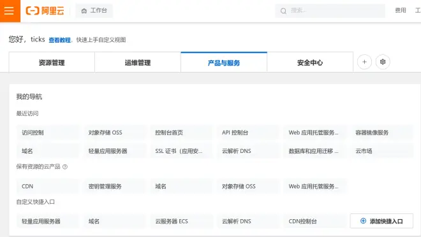The width and height of the screenshot is (421, 237).
Task: Open 云市场 shortcut
Action: [381, 151]
